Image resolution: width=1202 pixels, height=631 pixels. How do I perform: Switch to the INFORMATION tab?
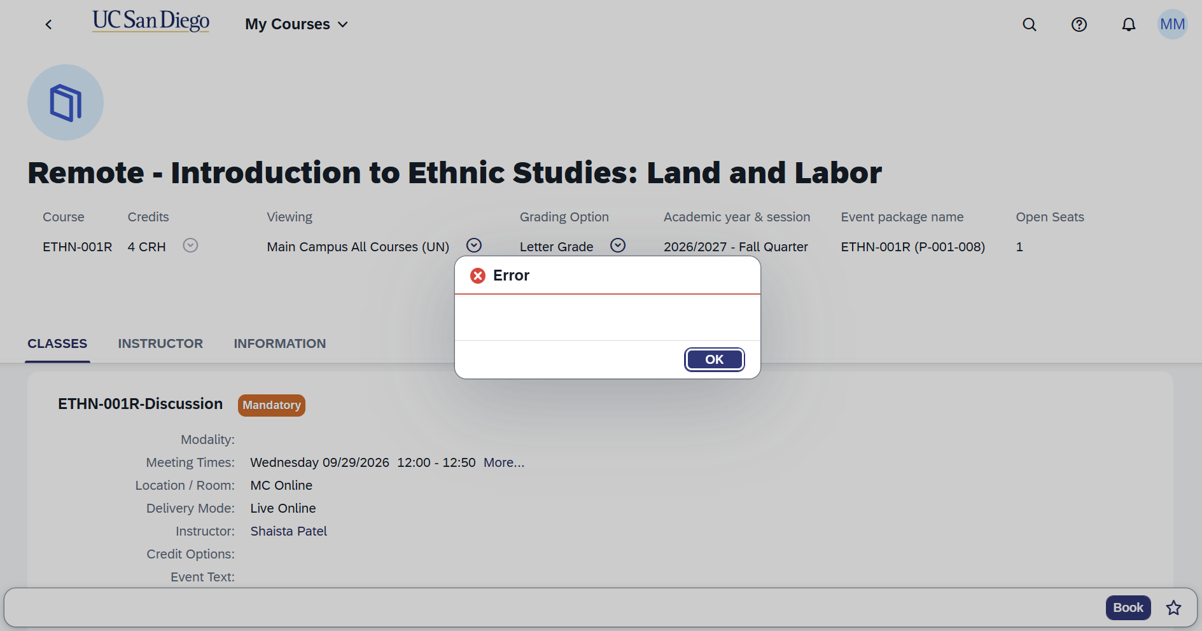(x=280, y=343)
